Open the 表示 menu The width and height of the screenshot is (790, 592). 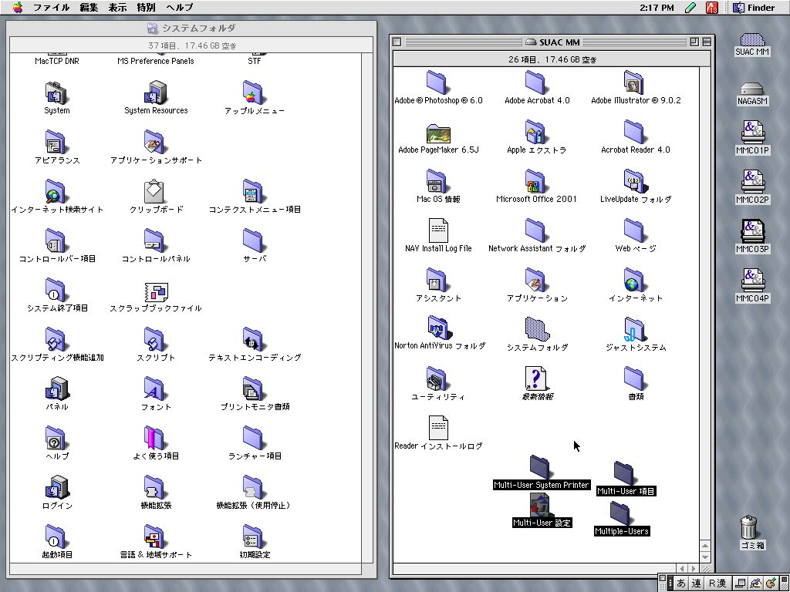tap(117, 7)
